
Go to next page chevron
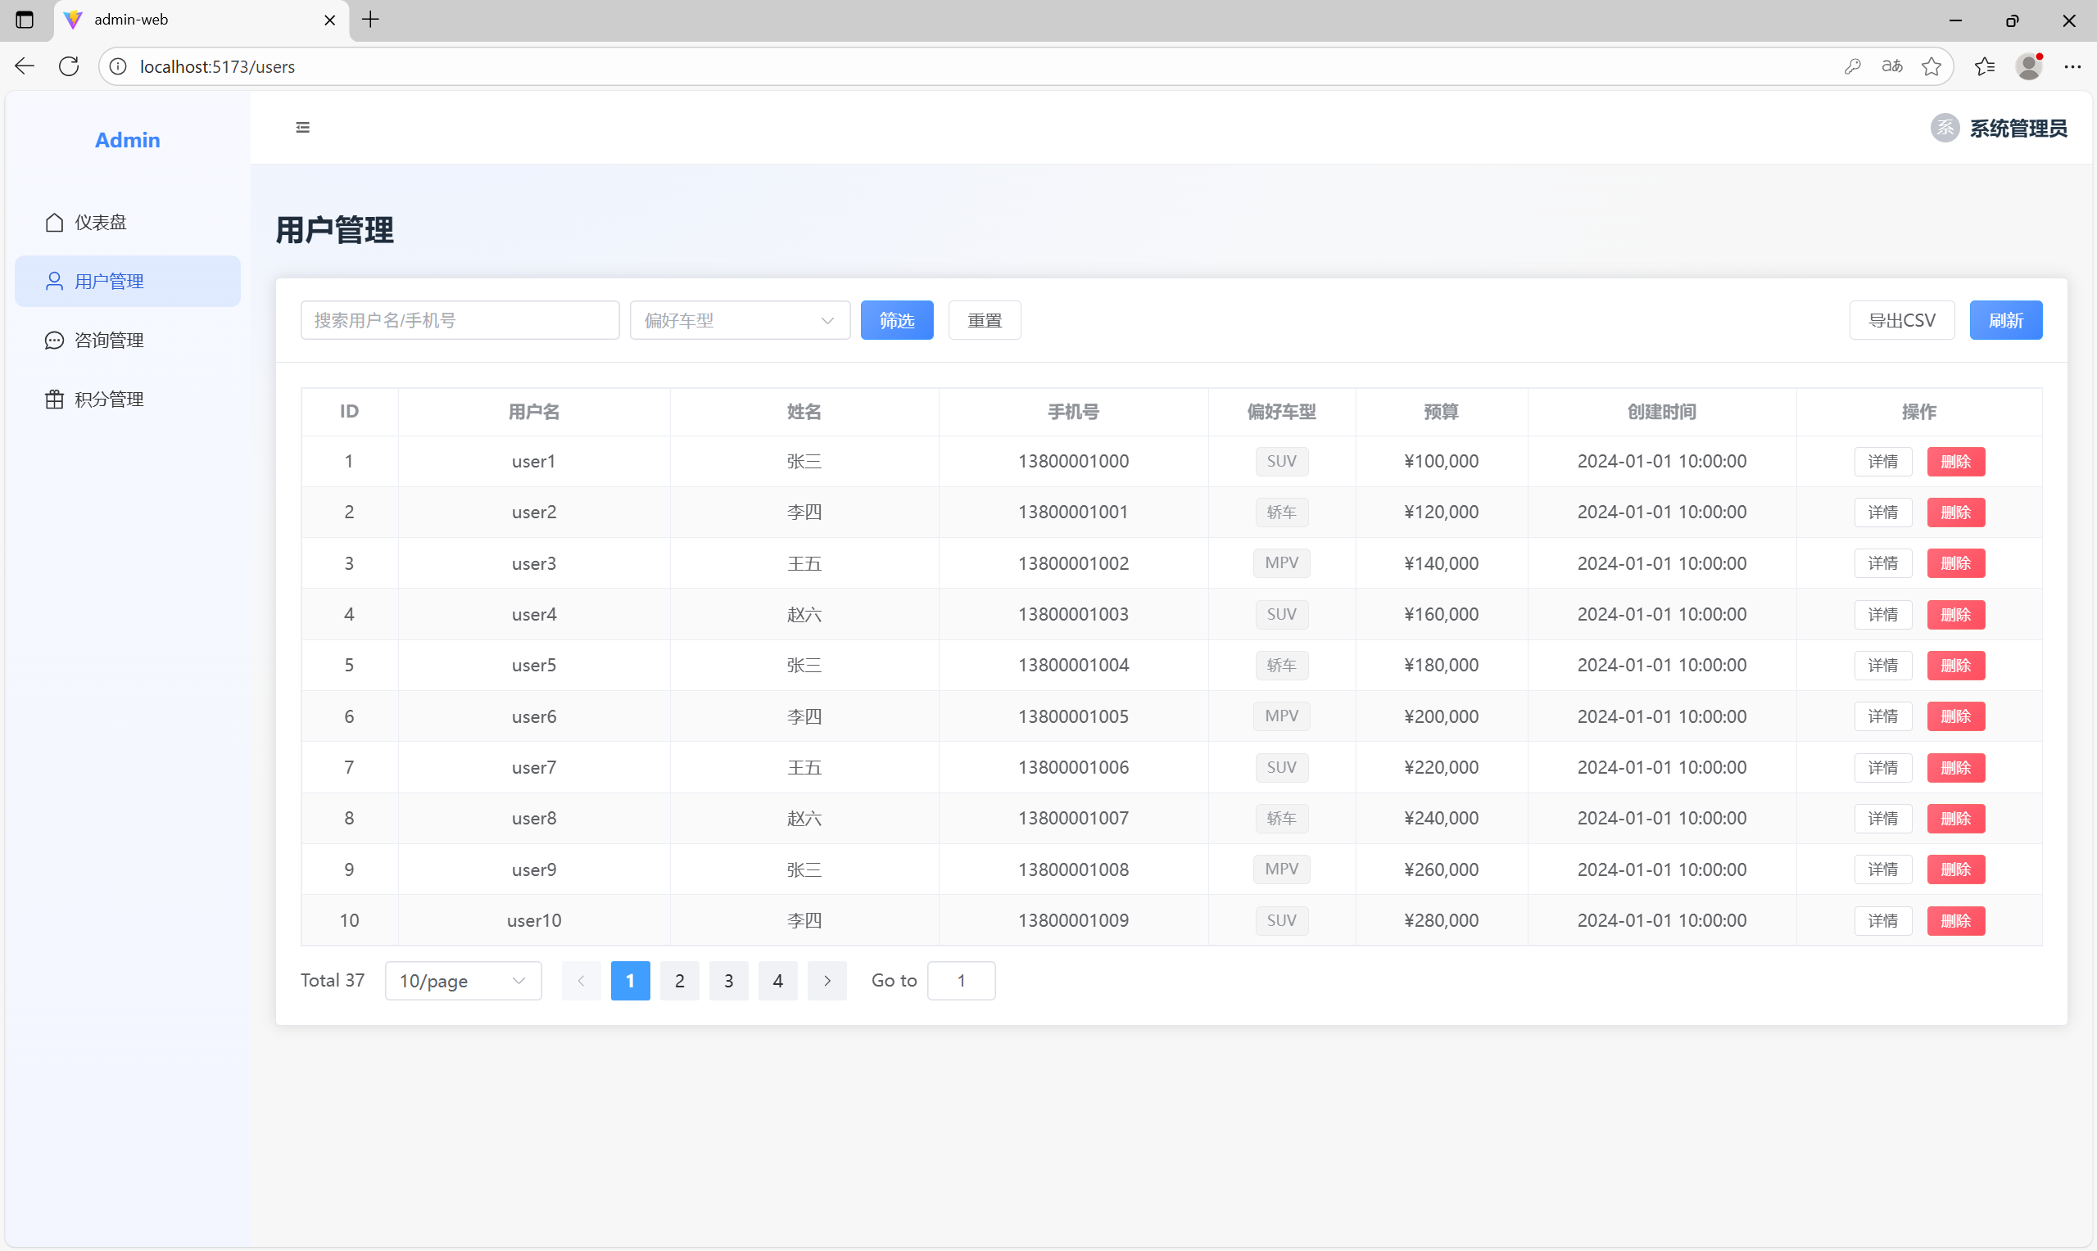coord(827,980)
